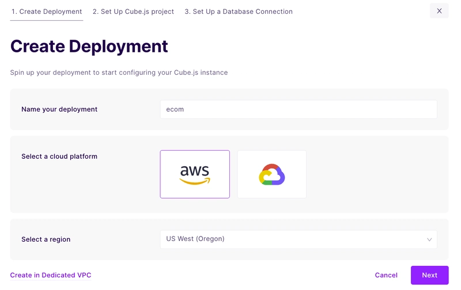Click the Create Deployment heading
The height and width of the screenshot is (290, 461).
click(x=89, y=47)
